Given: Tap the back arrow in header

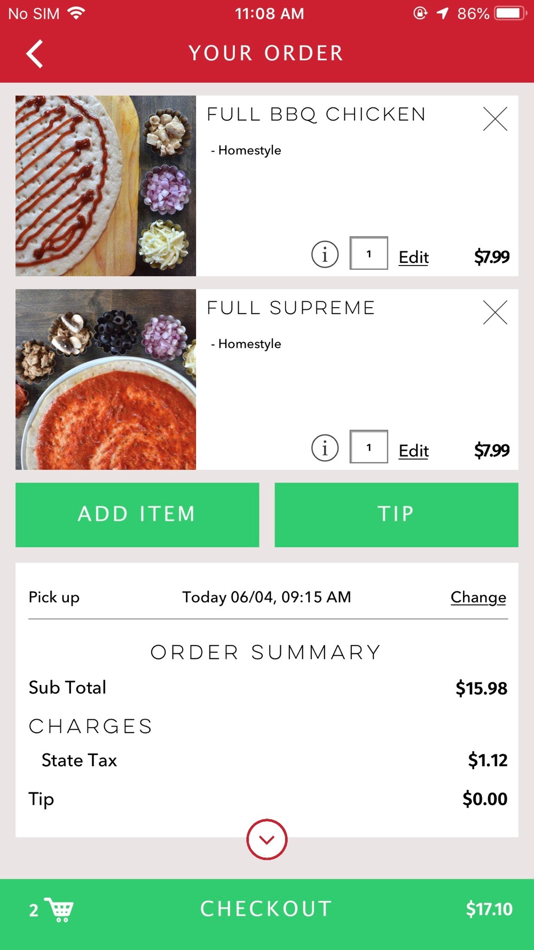Looking at the screenshot, I should coord(35,54).
